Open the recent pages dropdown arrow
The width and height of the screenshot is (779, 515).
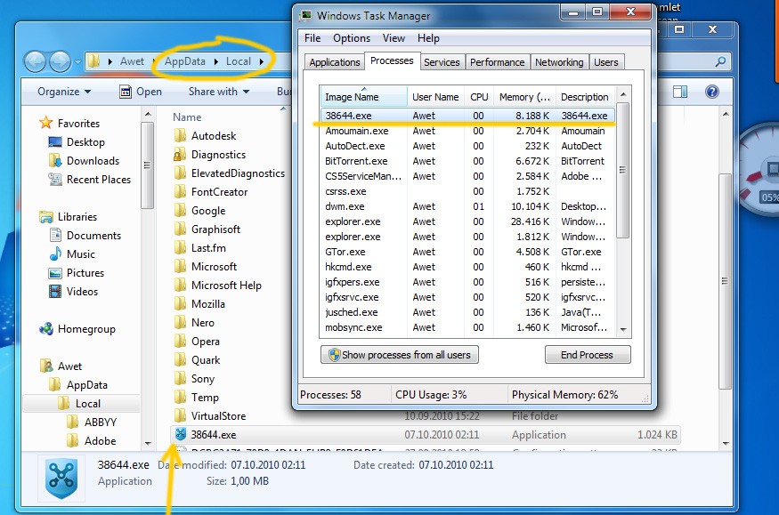(77, 62)
